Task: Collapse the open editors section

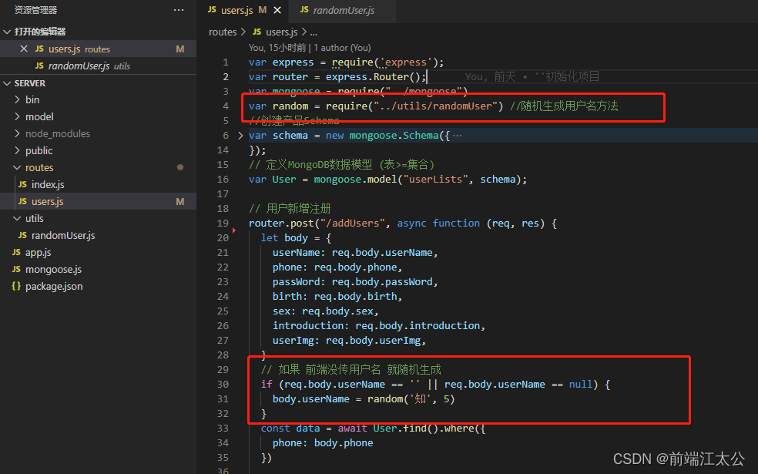Action: tap(7, 32)
